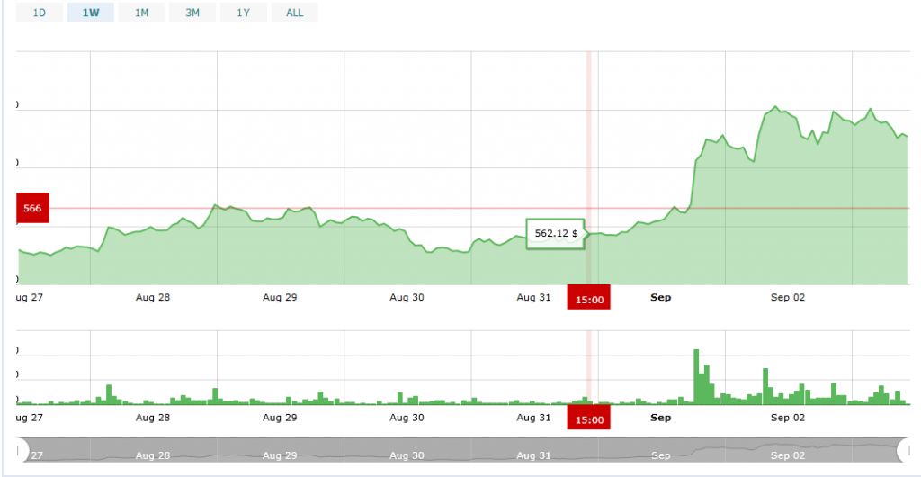The width and height of the screenshot is (921, 477).
Task: Select the 1D time range tab
Action: tap(40, 13)
